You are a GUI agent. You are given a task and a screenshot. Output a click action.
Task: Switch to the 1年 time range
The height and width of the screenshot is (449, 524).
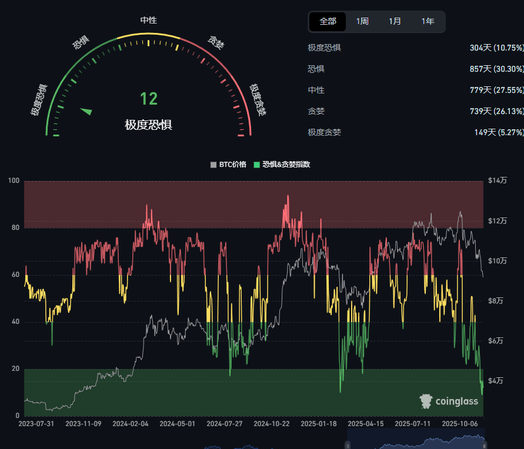point(428,22)
